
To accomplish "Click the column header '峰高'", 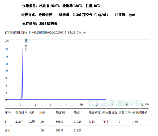I will [77, 113].
